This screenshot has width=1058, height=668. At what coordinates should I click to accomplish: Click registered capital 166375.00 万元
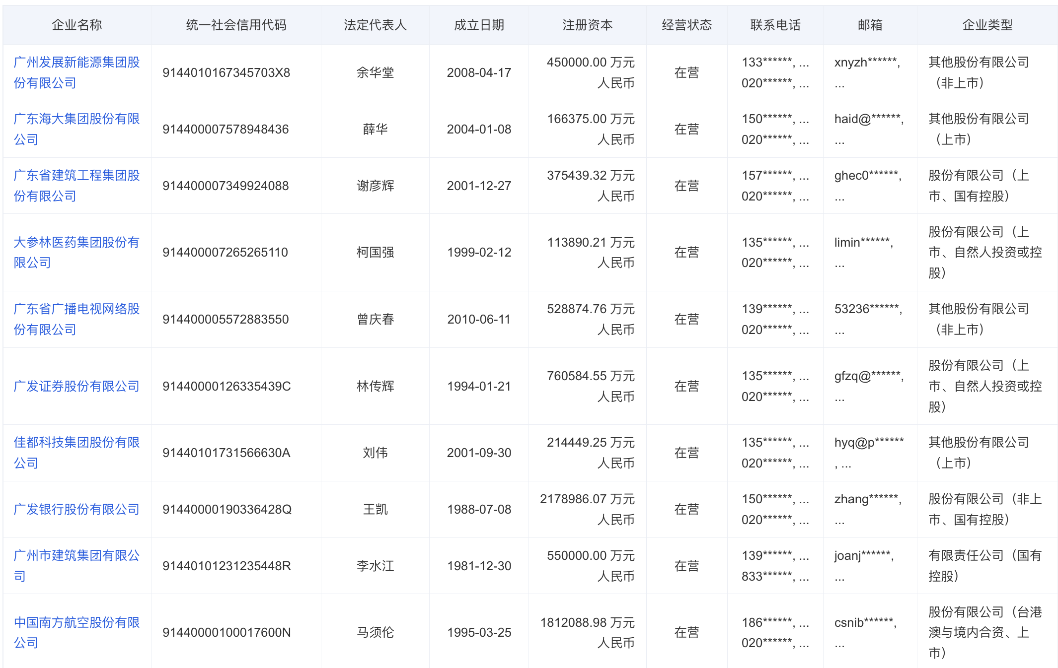click(591, 119)
